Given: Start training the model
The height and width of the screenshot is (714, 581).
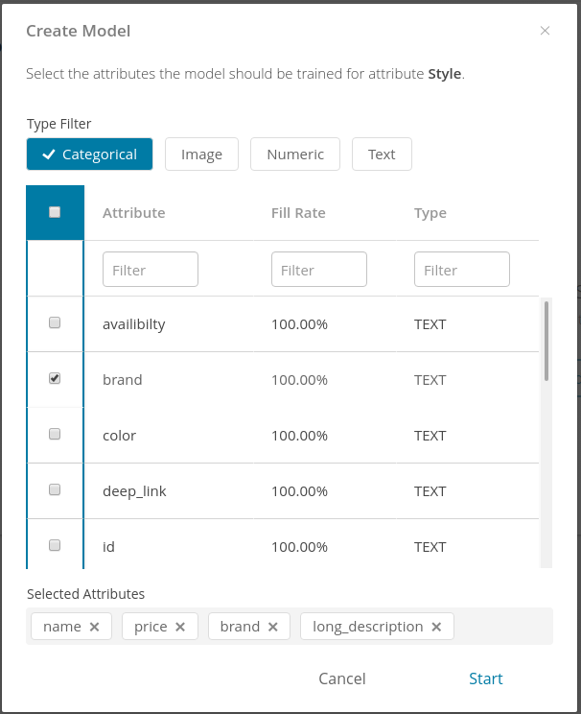Looking at the screenshot, I should (486, 678).
